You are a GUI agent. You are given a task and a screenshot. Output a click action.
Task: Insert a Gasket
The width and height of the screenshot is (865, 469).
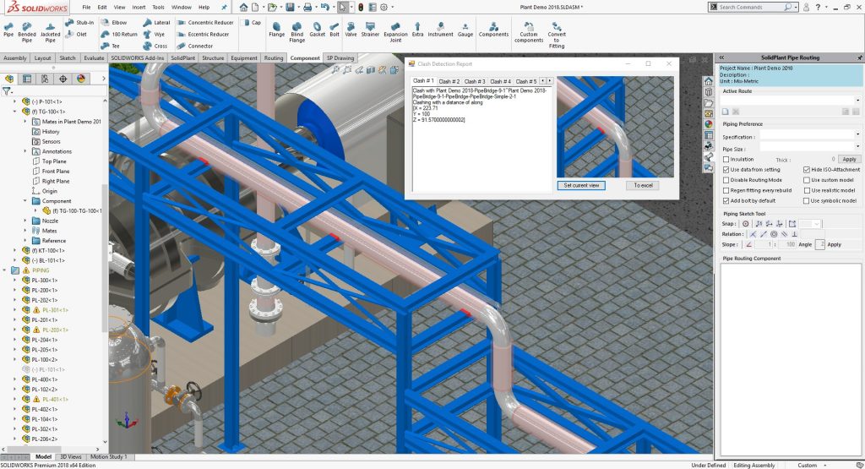tap(318, 30)
